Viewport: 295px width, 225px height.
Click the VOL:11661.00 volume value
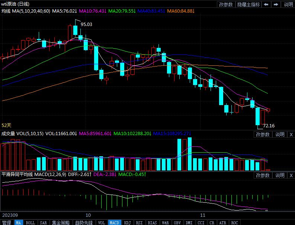tap(61, 134)
